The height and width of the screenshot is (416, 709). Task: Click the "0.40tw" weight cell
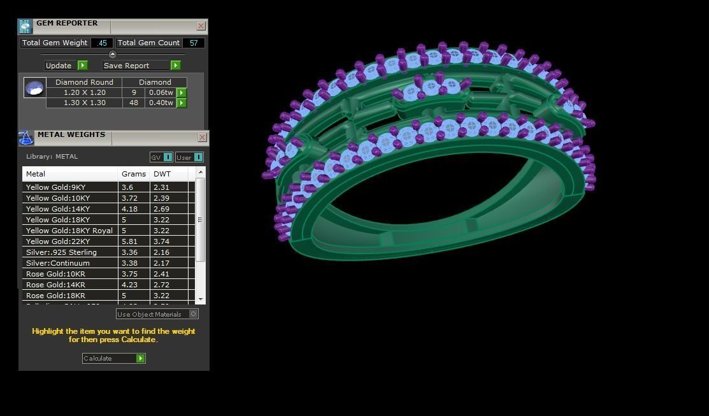[x=161, y=103]
